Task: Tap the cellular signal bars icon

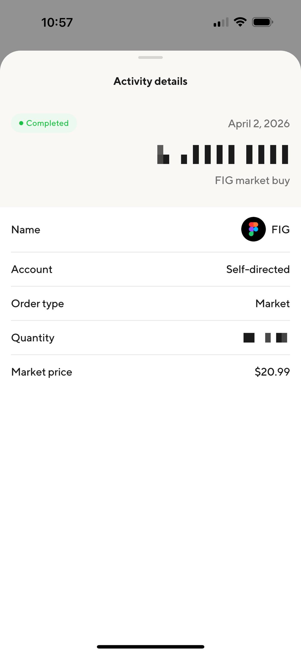Action: coord(221,22)
